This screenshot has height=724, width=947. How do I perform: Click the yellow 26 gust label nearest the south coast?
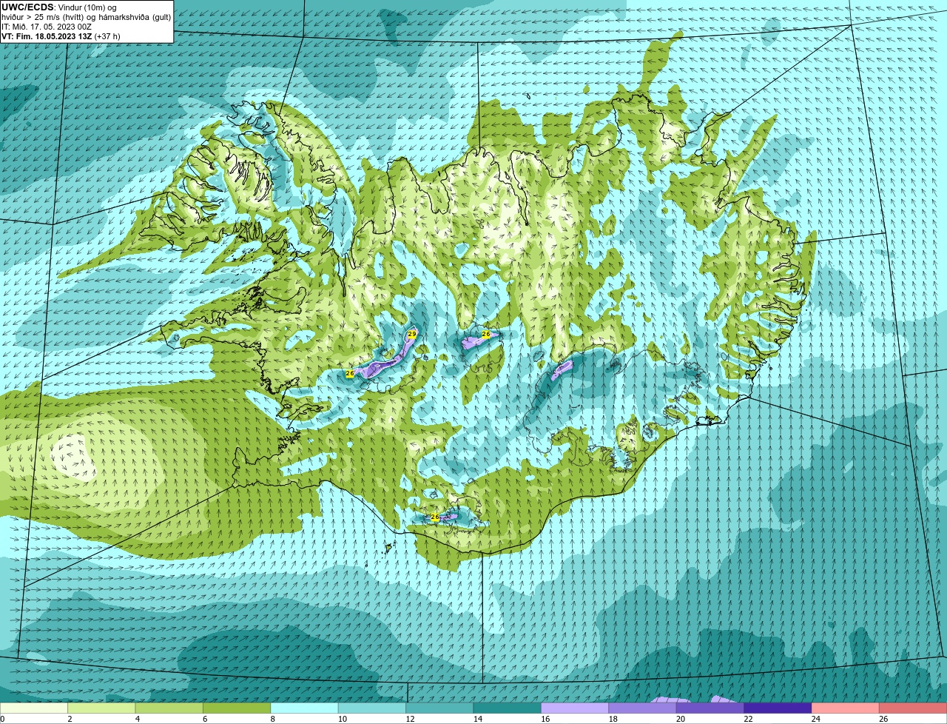[x=435, y=517]
